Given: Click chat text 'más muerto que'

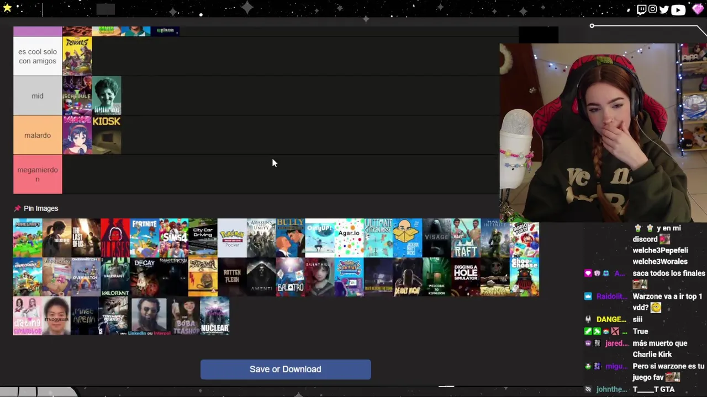Looking at the screenshot, I should tap(660, 343).
